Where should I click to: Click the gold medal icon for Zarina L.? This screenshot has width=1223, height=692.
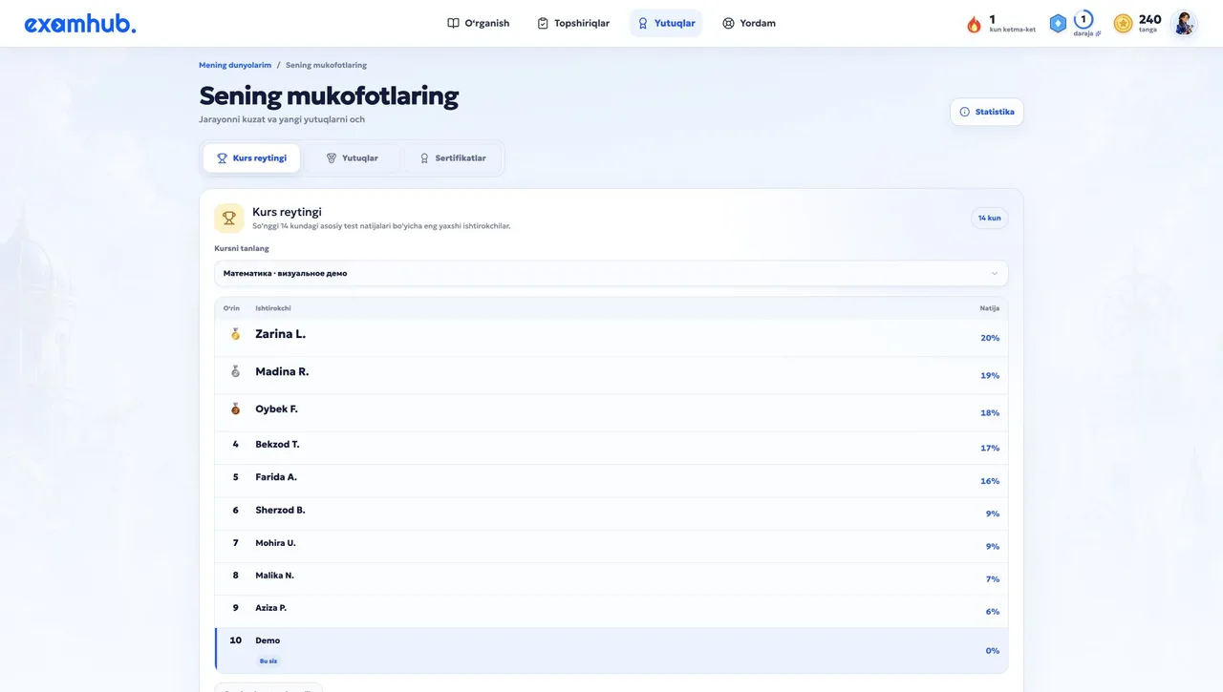(235, 334)
